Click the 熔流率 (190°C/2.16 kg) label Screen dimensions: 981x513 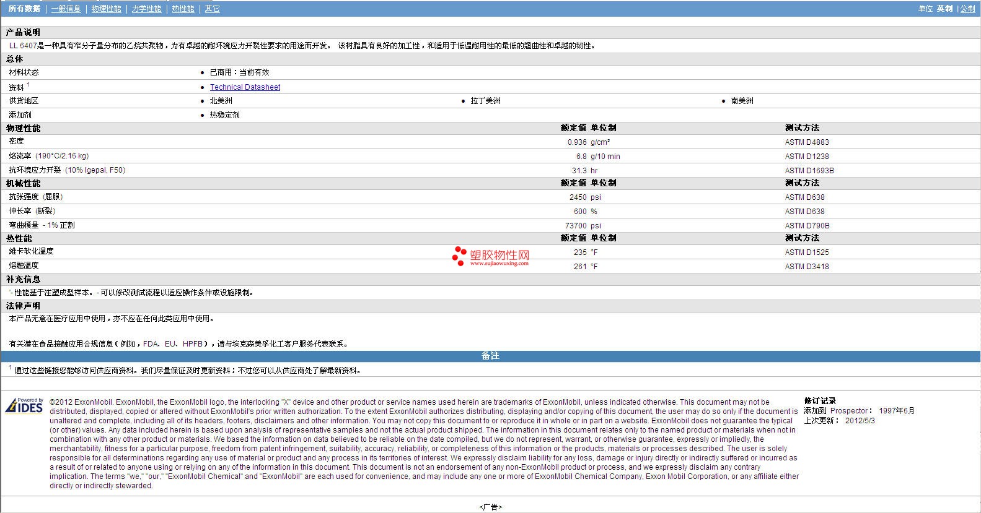48,156
